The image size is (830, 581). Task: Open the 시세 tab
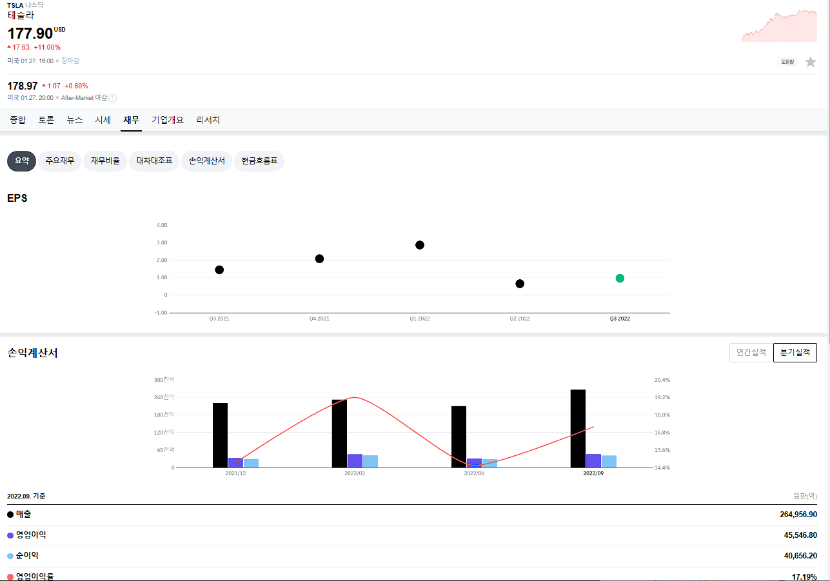(103, 120)
